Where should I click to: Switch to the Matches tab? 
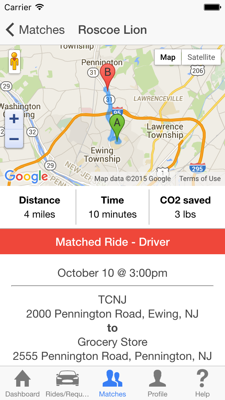coord(112,384)
